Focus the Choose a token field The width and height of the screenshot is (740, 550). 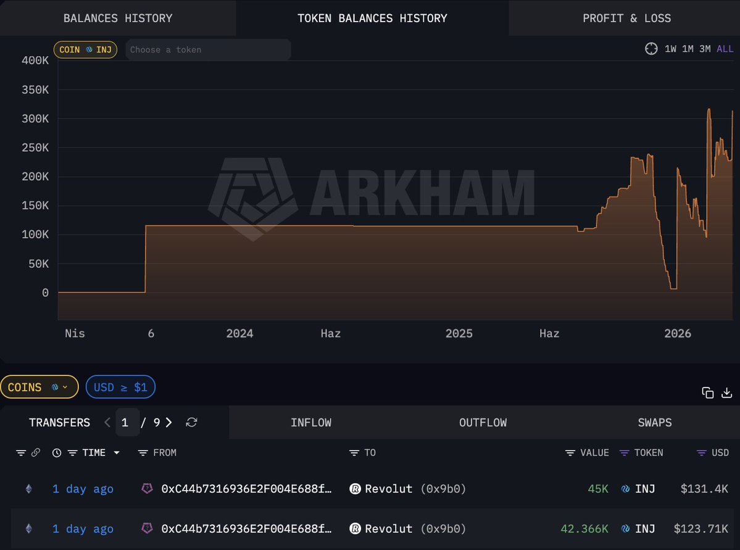click(208, 49)
